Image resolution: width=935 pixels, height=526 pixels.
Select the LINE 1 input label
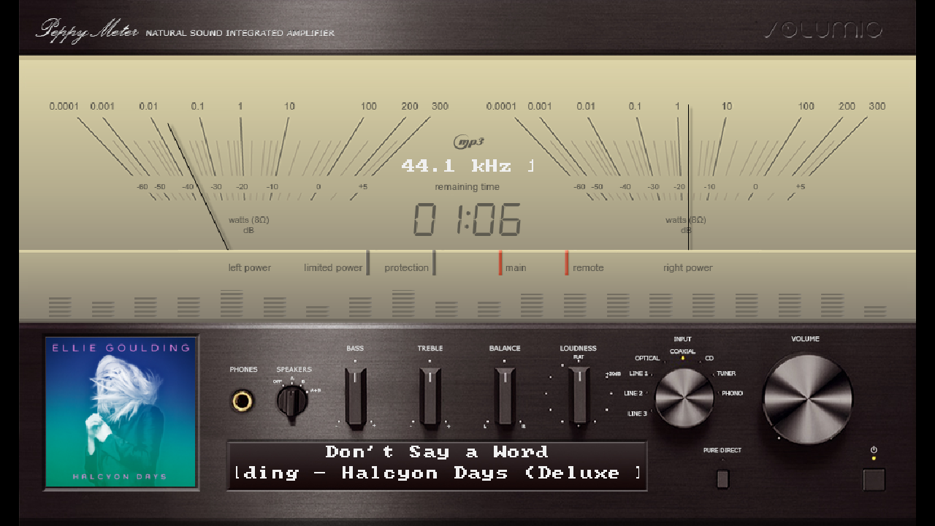coord(638,373)
